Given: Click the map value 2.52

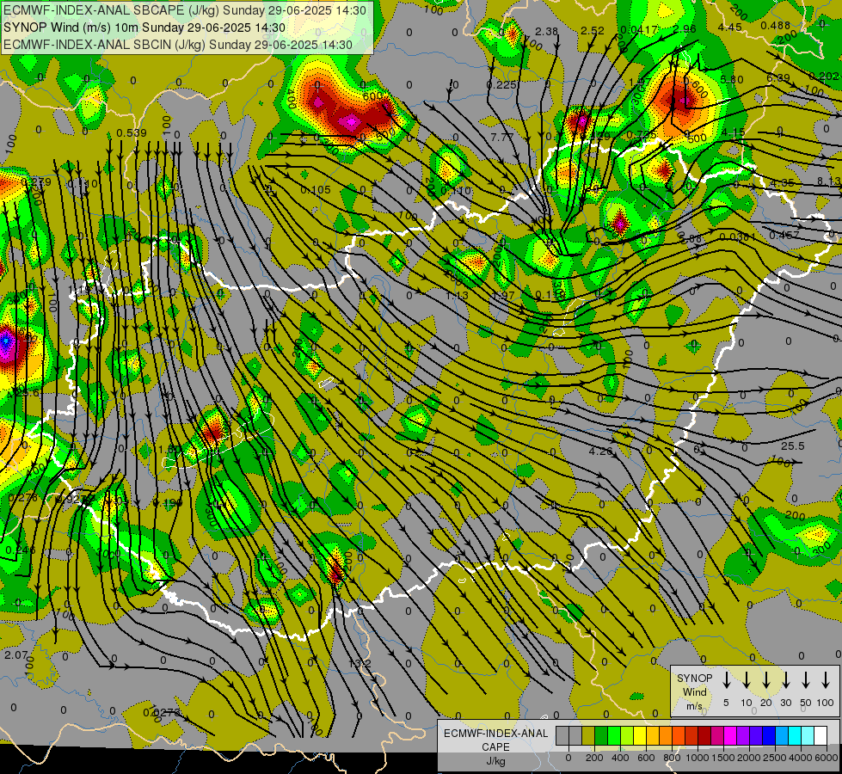Looking at the screenshot, I should tap(593, 31).
